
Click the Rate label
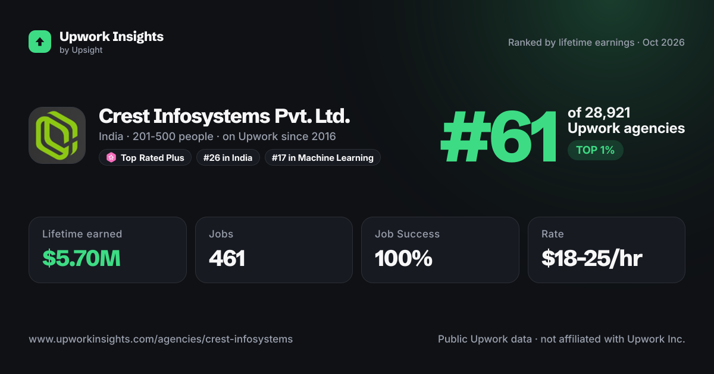[553, 234]
